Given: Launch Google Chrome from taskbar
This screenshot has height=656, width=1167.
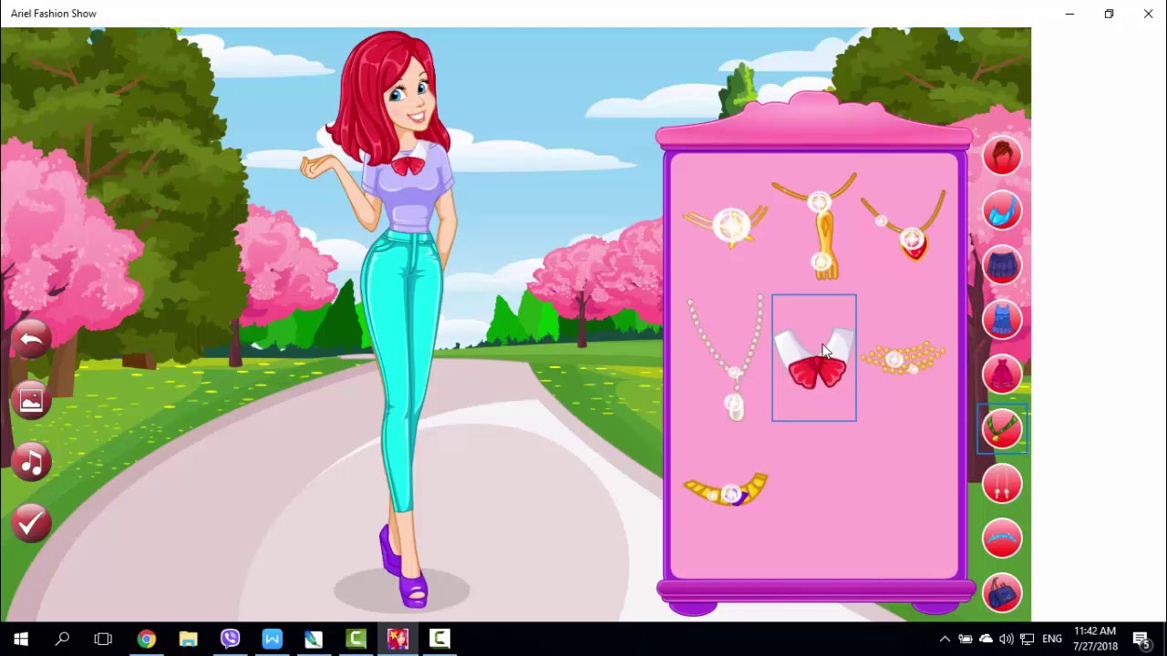Looking at the screenshot, I should 146,639.
